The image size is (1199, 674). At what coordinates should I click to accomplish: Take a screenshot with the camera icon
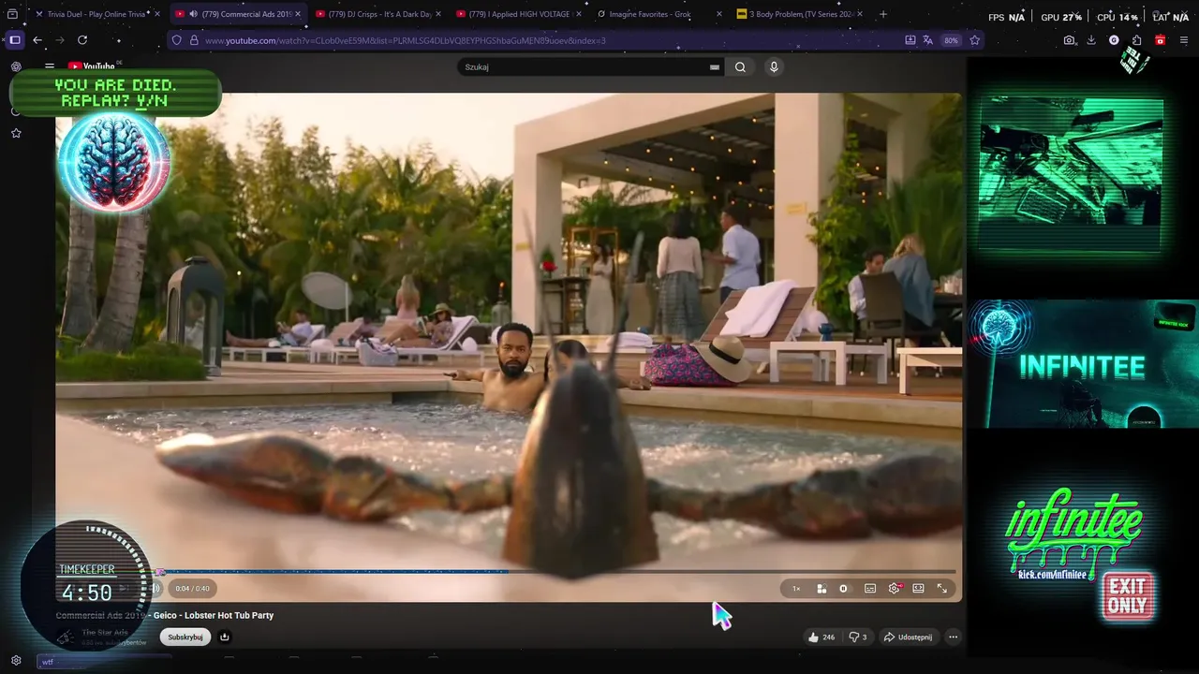coord(1070,40)
